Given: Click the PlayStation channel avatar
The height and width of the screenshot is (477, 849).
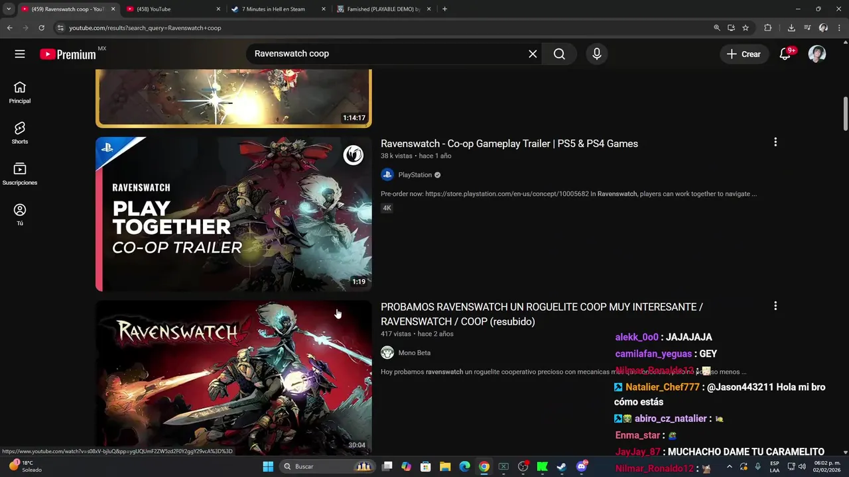Looking at the screenshot, I should click(387, 175).
